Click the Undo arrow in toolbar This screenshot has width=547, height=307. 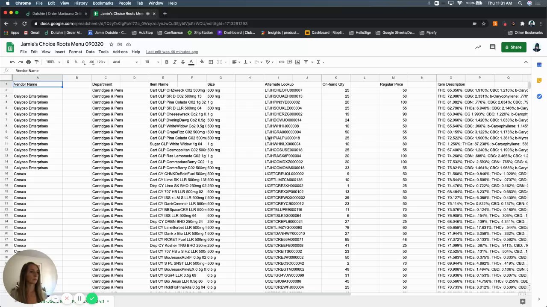12,62
